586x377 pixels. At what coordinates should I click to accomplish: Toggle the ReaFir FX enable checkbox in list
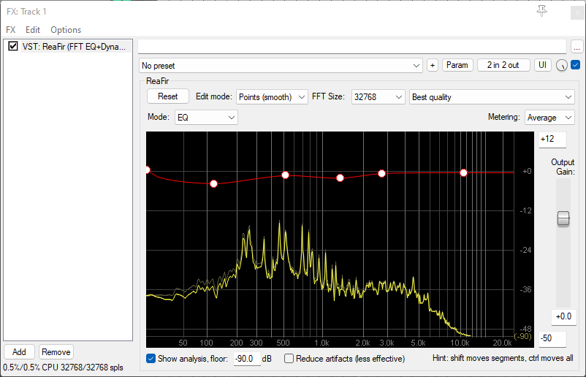click(13, 46)
